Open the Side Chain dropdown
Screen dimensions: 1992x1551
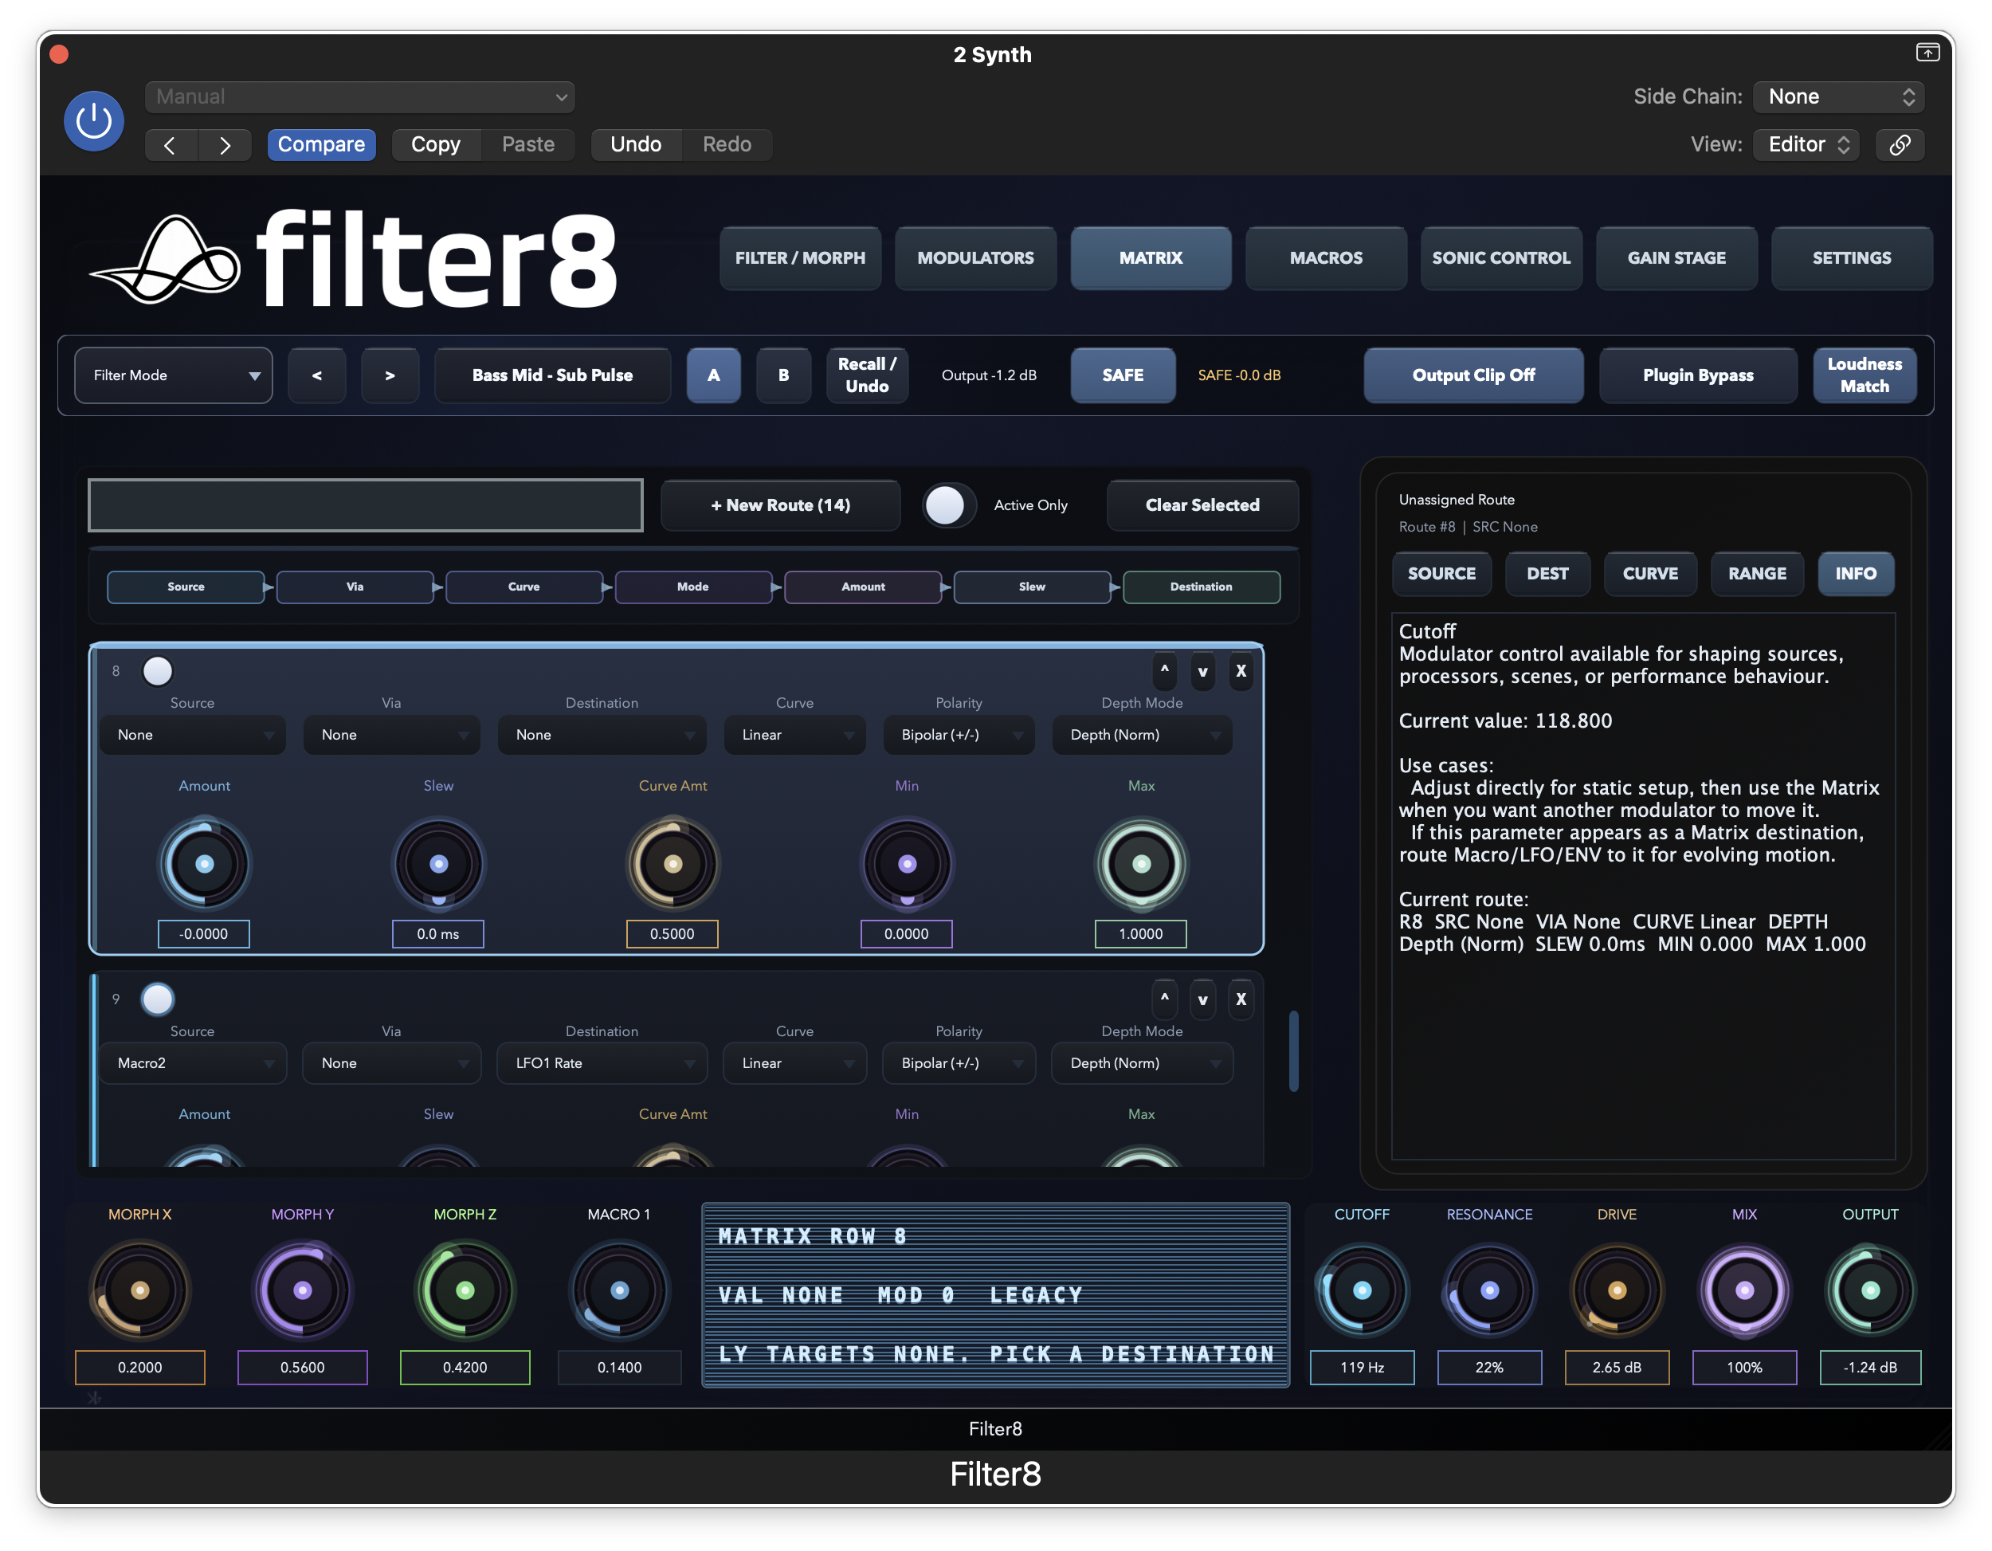pos(1839,96)
